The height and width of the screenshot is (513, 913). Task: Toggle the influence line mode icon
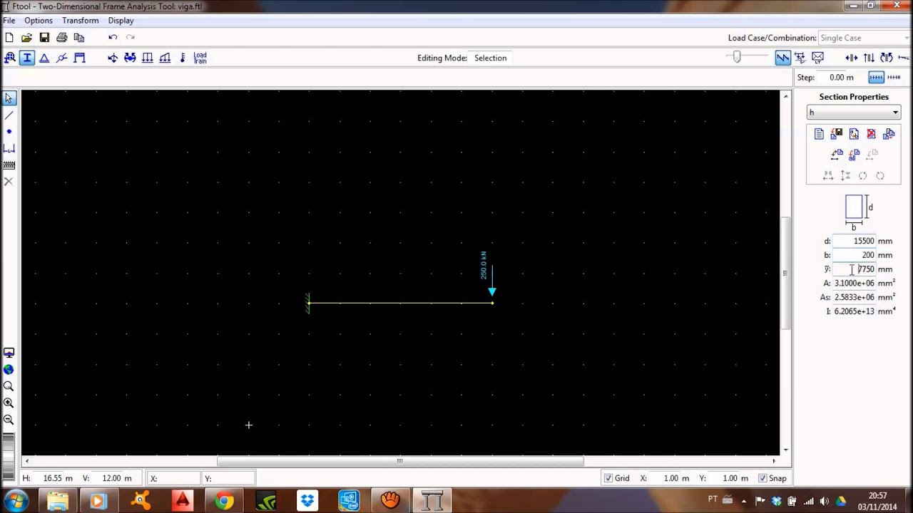pos(800,58)
